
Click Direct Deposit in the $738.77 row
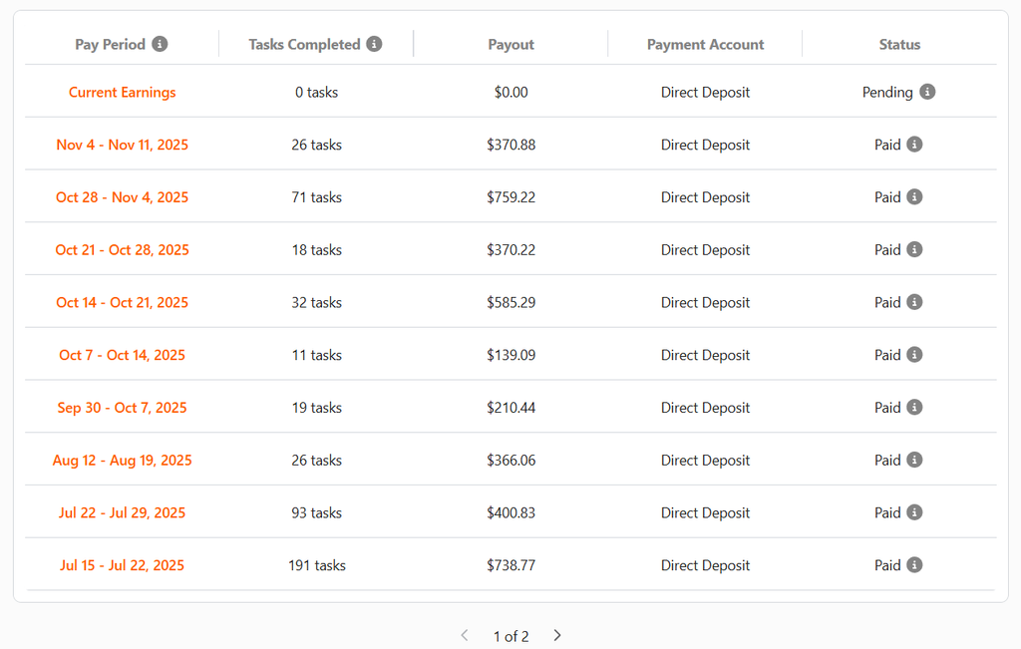tap(705, 565)
